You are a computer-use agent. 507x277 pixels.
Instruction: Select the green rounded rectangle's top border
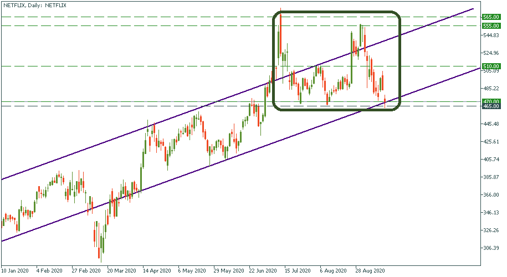point(336,12)
